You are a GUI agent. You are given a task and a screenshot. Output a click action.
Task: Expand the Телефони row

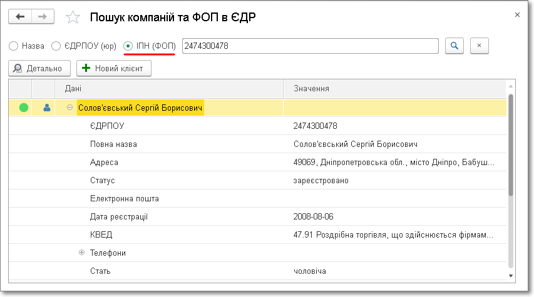pos(81,253)
